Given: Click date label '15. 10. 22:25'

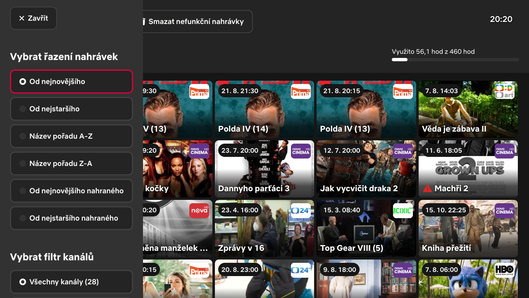Looking at the screenshot, I should (446, 210).
